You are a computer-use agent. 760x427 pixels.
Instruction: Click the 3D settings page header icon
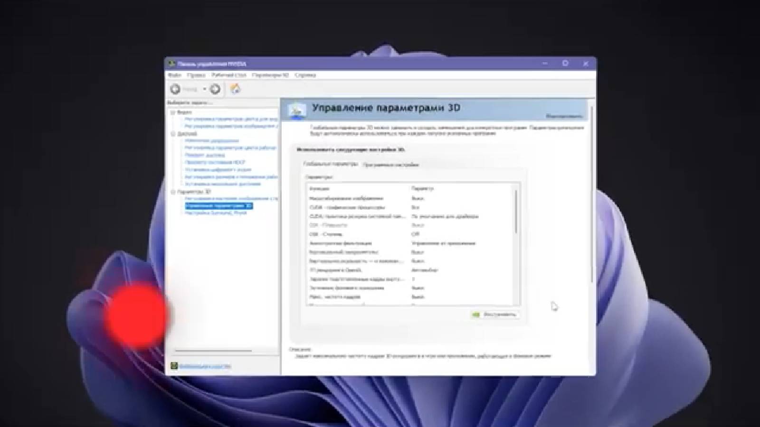click(297, 110)
